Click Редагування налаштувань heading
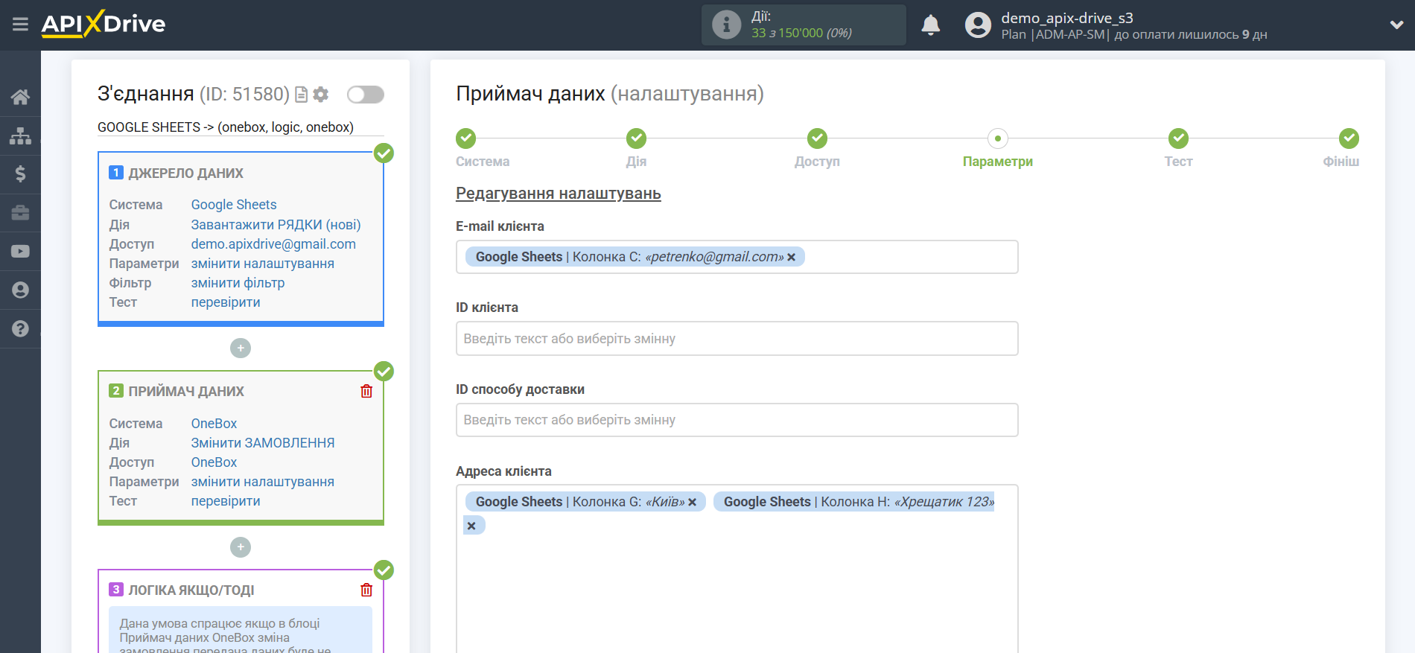Viewport: 1415px width, 653px height. (559, 194)
